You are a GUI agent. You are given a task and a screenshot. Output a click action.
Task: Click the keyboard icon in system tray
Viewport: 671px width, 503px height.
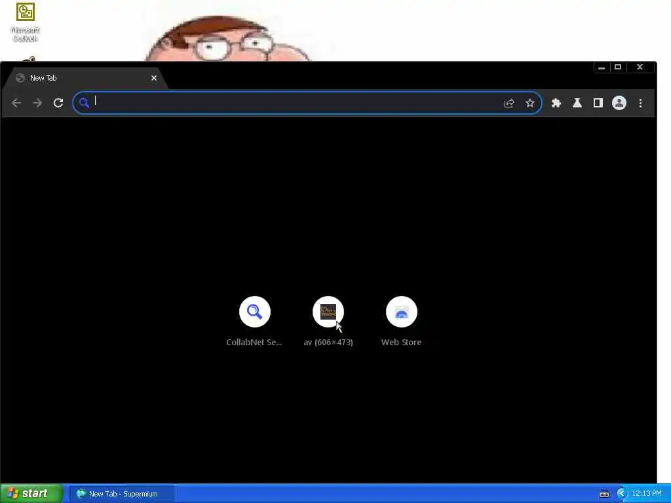(604, 494)
